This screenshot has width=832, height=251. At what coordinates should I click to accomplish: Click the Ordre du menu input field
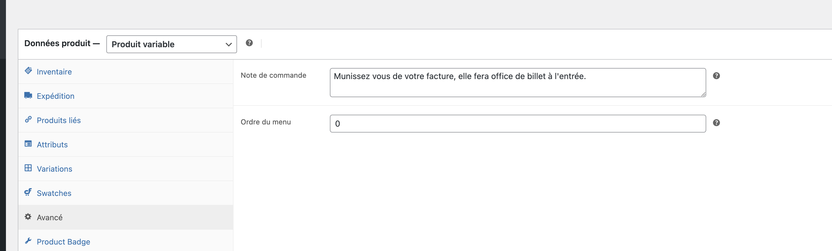pyautogui.click(x=518, y=124)
